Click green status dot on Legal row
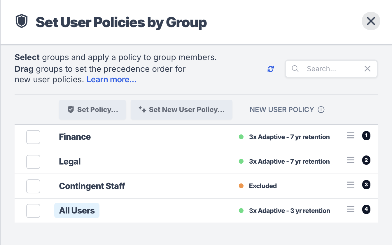The width and height of the screenshot is (392, 245). [x=241, y=161]
